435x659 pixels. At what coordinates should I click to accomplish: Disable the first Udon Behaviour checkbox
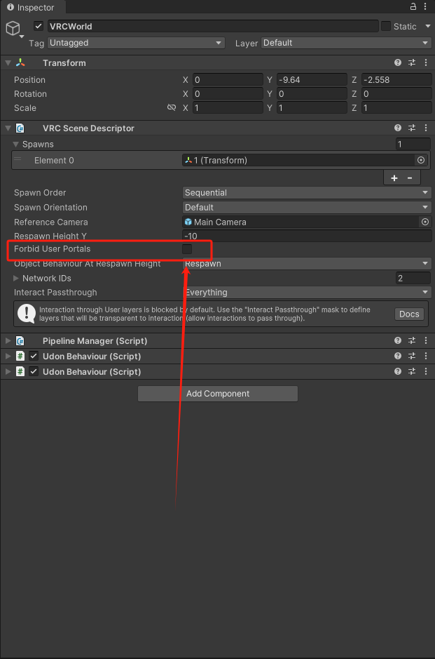click(x=34, y=356)
